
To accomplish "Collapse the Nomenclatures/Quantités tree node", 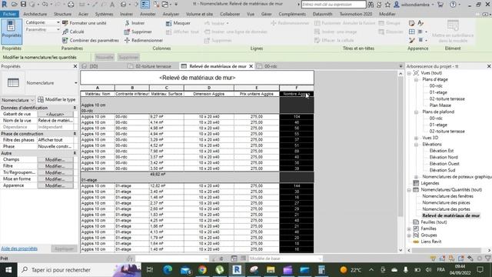I will pos(409,190).
